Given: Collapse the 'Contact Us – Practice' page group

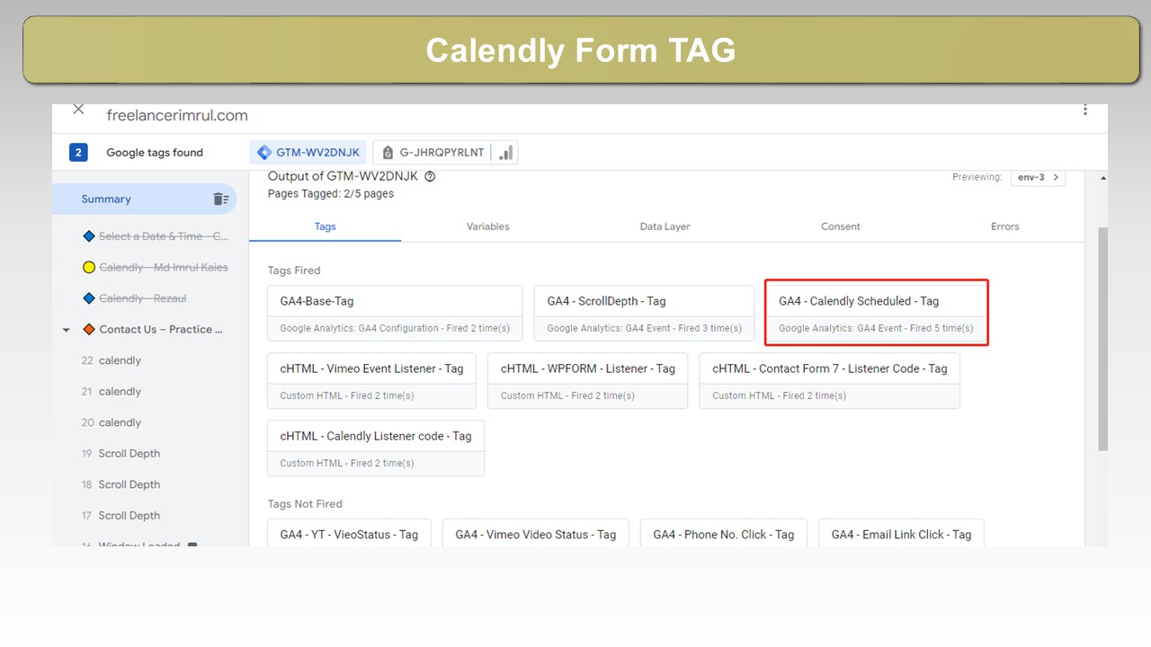Looking at the screenshot, I should pyautogui.click(x=66, y=330).
